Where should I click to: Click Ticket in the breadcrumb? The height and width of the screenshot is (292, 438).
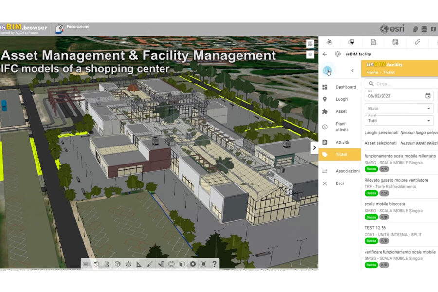click(x=389, y=73)
